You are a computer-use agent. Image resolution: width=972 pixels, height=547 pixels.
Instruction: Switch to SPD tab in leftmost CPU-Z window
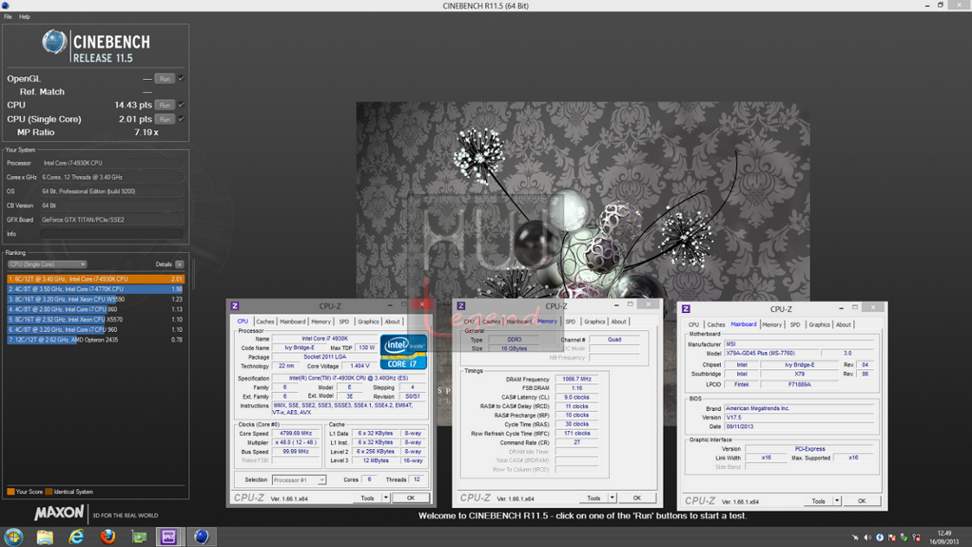coord(344,321)
